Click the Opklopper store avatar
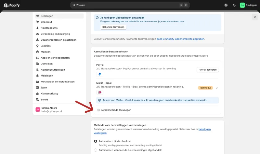The width and height of the screenshot is (260, 154). [242, 5]
